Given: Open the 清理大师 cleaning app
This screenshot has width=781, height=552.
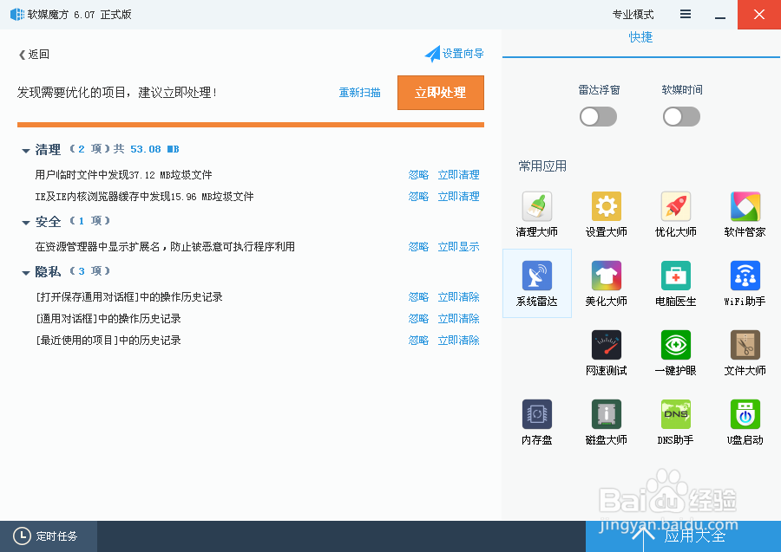Looking at the screenshot, I should click(536, 206).
